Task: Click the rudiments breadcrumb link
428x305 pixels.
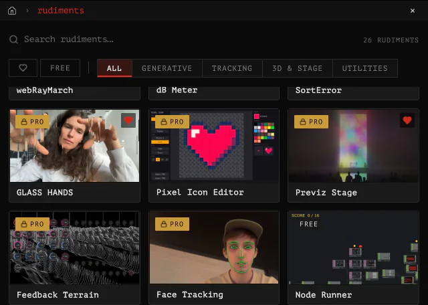Action: point(61,11)
